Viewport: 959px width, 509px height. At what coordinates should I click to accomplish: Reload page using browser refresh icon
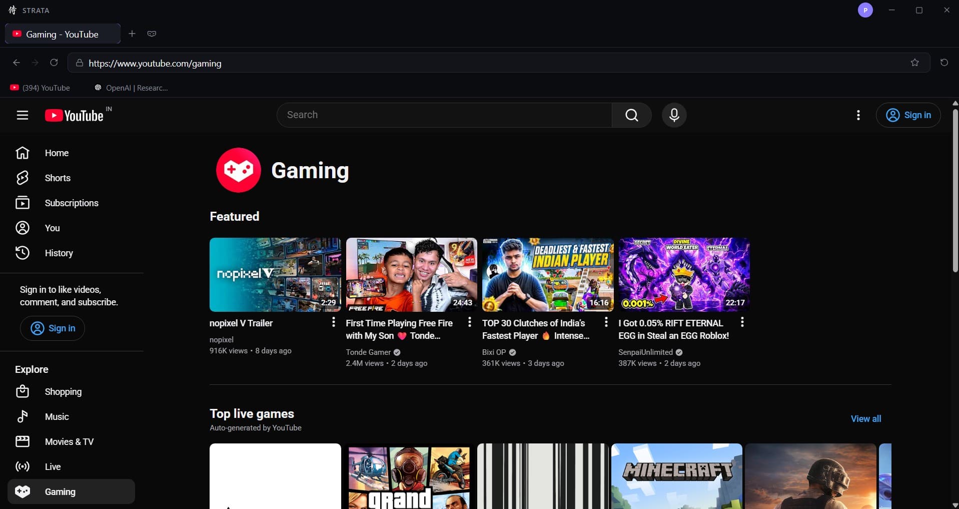pyautogui.click(x=54, y=63)
